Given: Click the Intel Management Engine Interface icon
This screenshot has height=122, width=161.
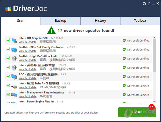Looking at the screenshot, I should pyautogui.click(x=14, y=95).
